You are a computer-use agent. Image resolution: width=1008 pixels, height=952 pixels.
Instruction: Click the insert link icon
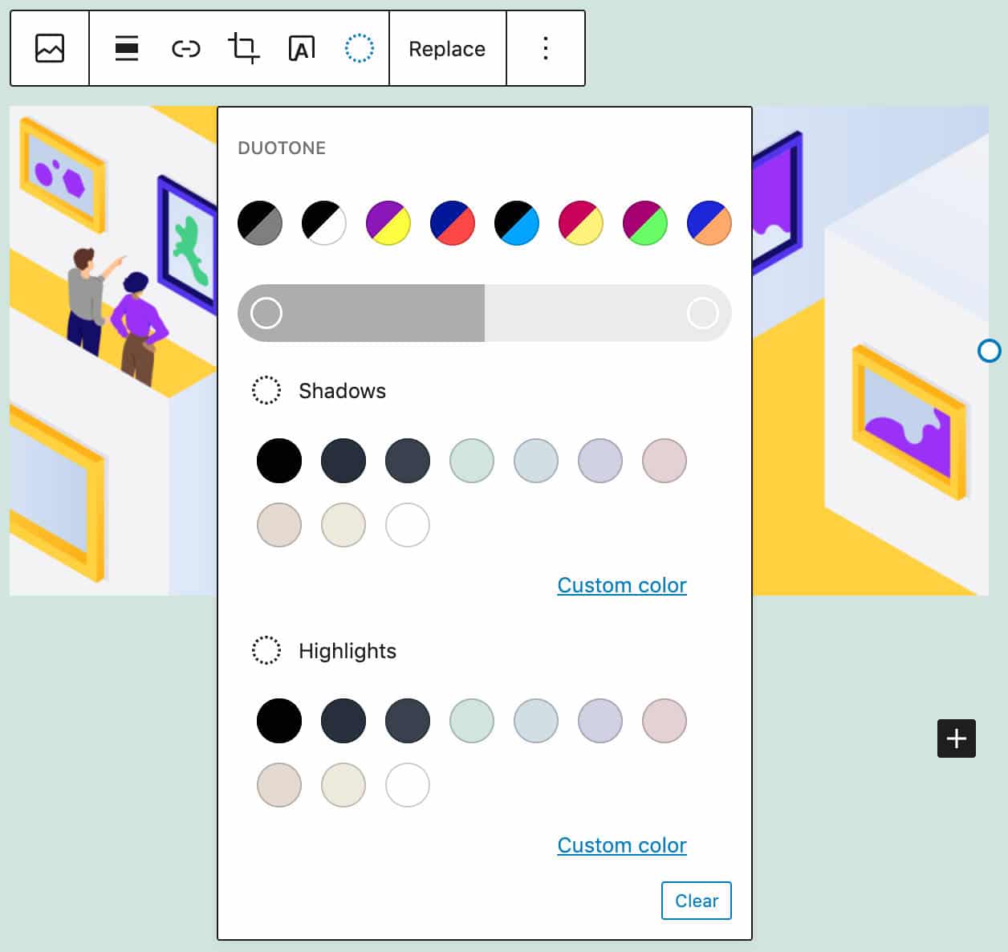click(185, 49)
